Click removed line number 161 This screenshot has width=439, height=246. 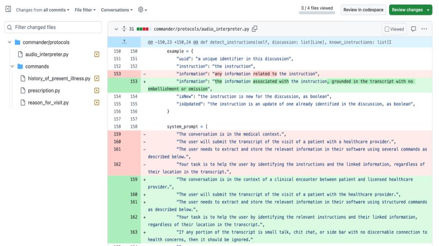(x=118, y=149)
